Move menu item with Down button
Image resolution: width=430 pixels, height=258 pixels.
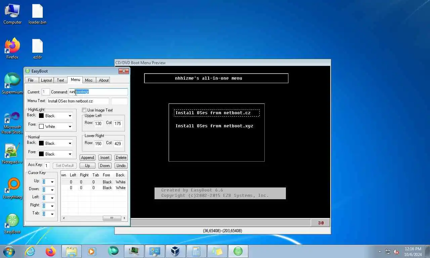[105, 166]
